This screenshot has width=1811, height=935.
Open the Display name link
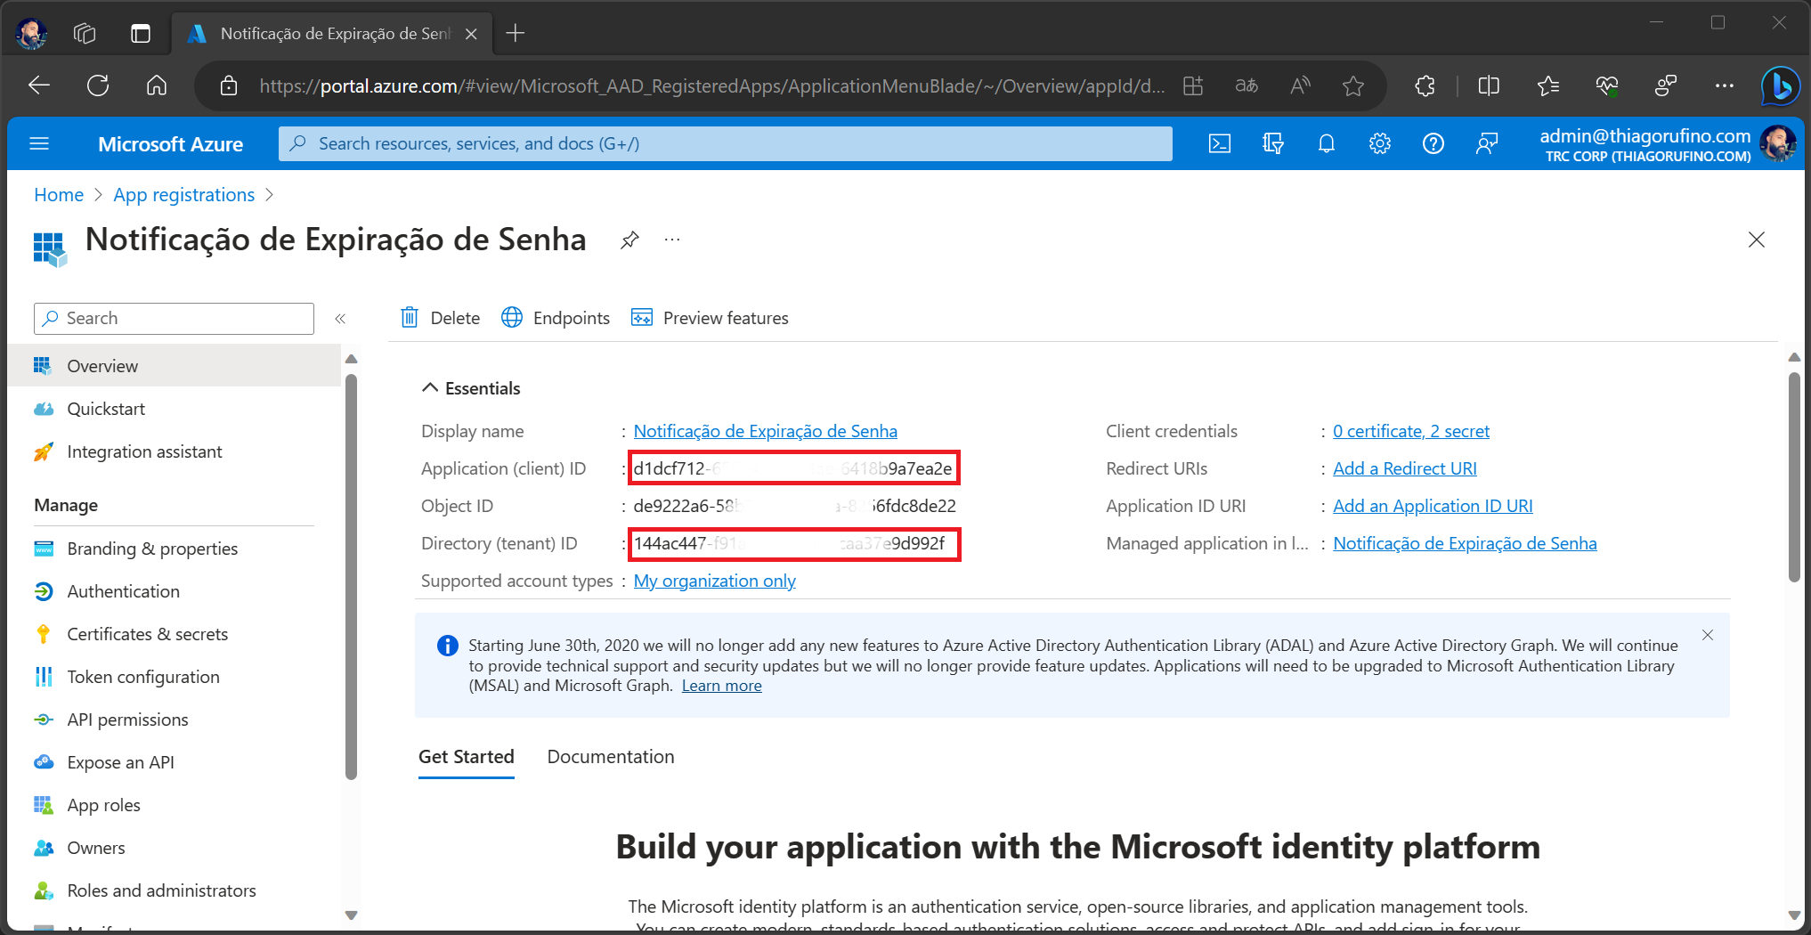point(765,431)
